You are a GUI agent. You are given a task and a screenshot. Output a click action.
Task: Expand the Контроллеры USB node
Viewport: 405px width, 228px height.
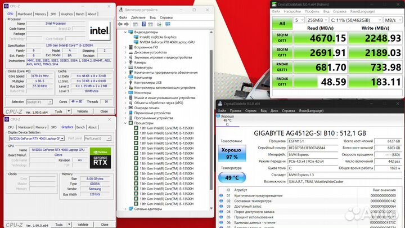point(125,82)
